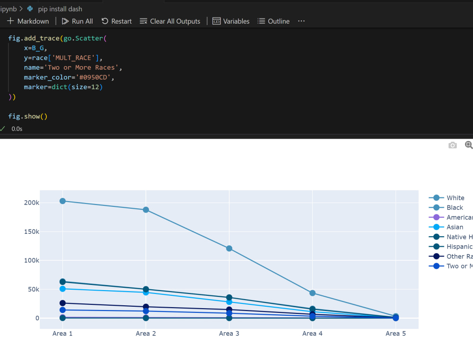Open the more actions ellipsis menu

(x=301, y=21)
